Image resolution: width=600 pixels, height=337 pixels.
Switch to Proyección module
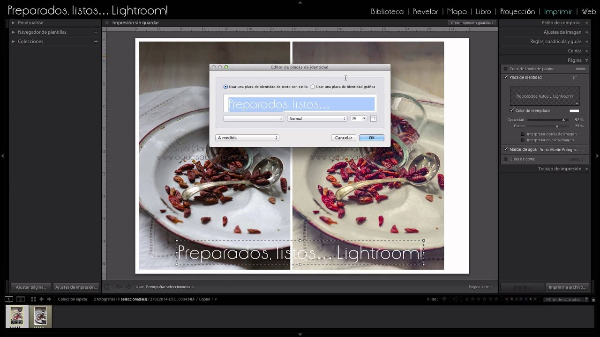517,12
